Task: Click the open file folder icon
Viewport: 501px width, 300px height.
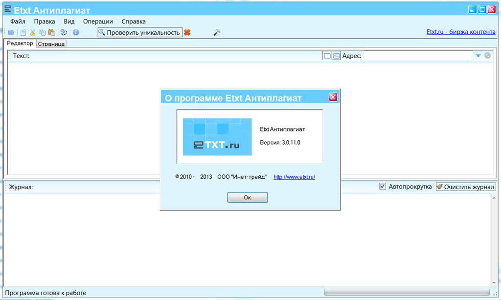Action: [11, 33]
